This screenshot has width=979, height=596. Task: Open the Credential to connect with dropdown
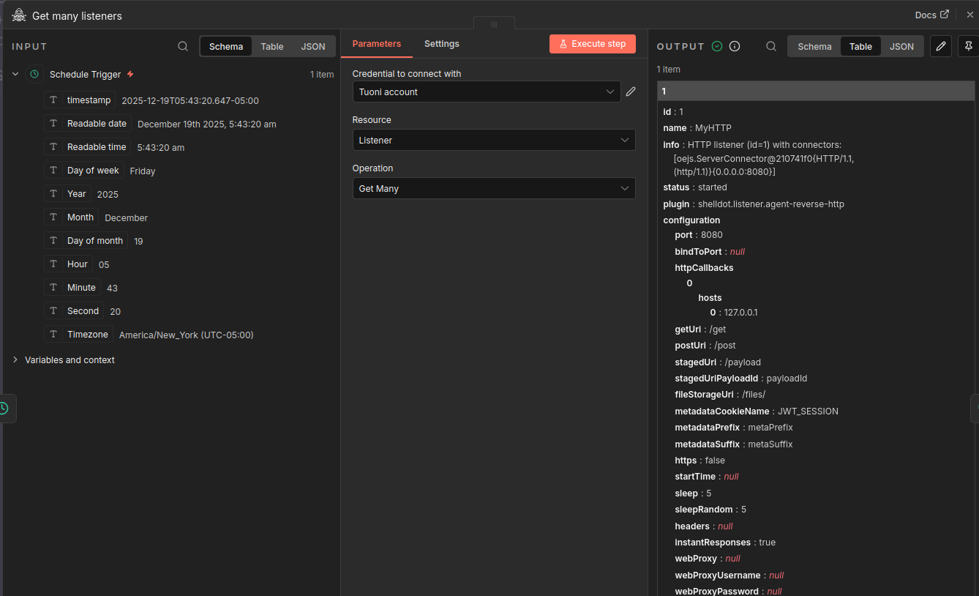pyautogui.click(x=487, y=92)
